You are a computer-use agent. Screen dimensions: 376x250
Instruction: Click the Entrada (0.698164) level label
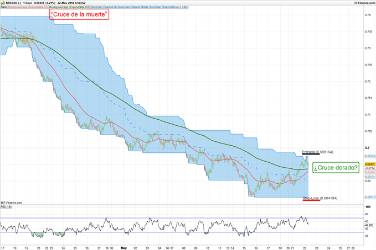318,152
